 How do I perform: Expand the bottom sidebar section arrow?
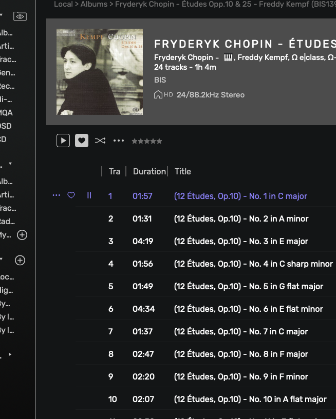tap(10, 354)
